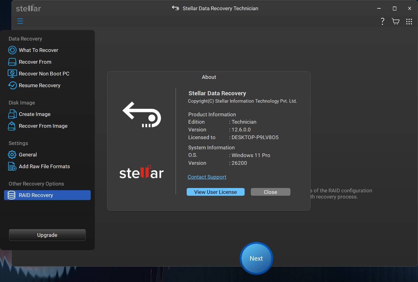The width and height of the screenshot is (418, 282).
Task: Click the System Information label
Action: [x=211, y=147]
